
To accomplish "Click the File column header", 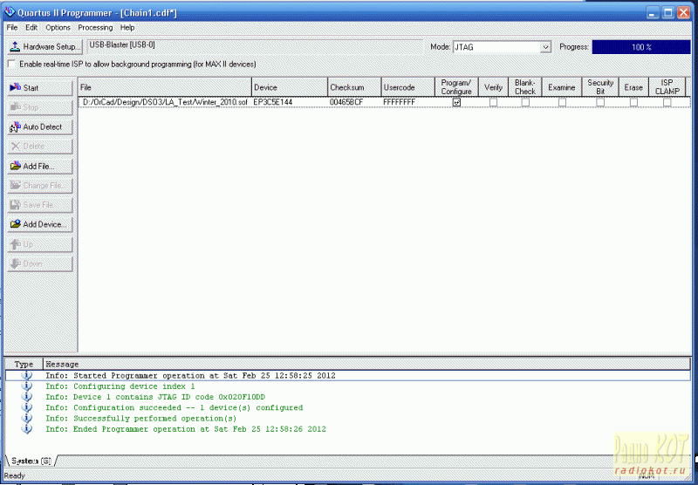I will pos(165,87).
